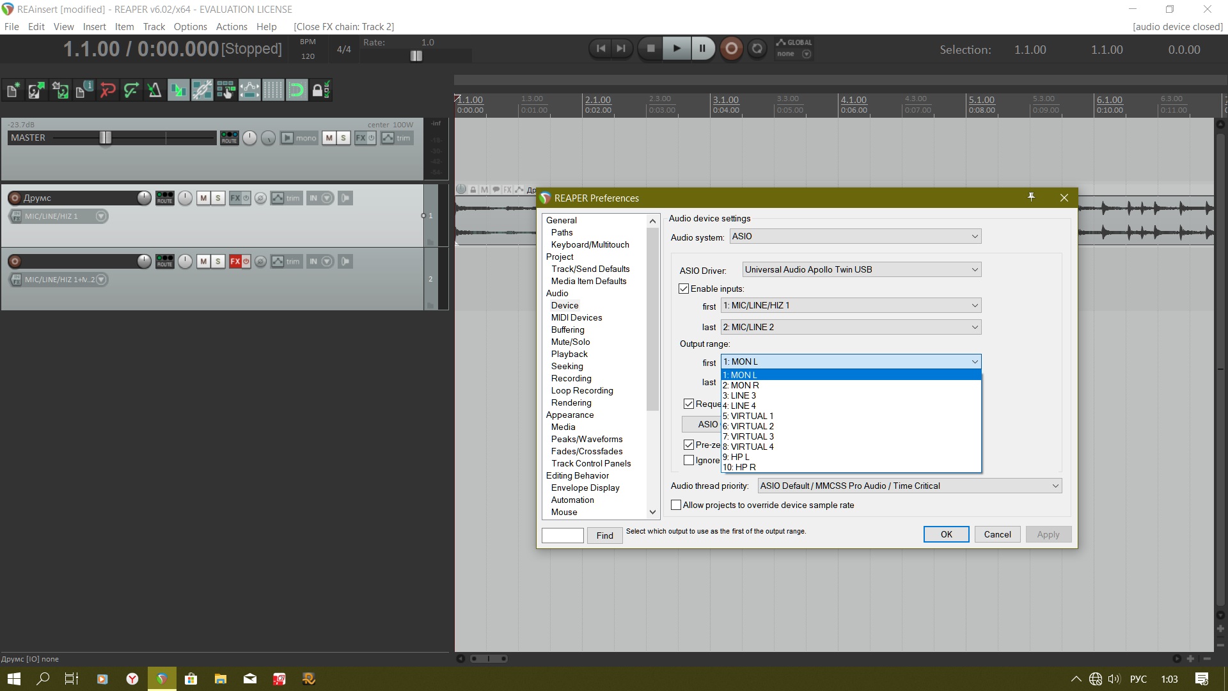Open new project icon in toolbar

[12, 90]
